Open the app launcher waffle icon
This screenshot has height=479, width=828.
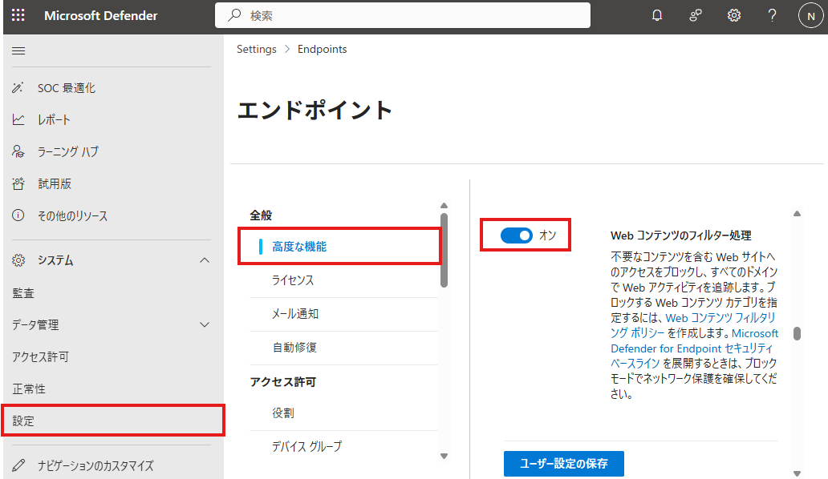coord(18,15)
